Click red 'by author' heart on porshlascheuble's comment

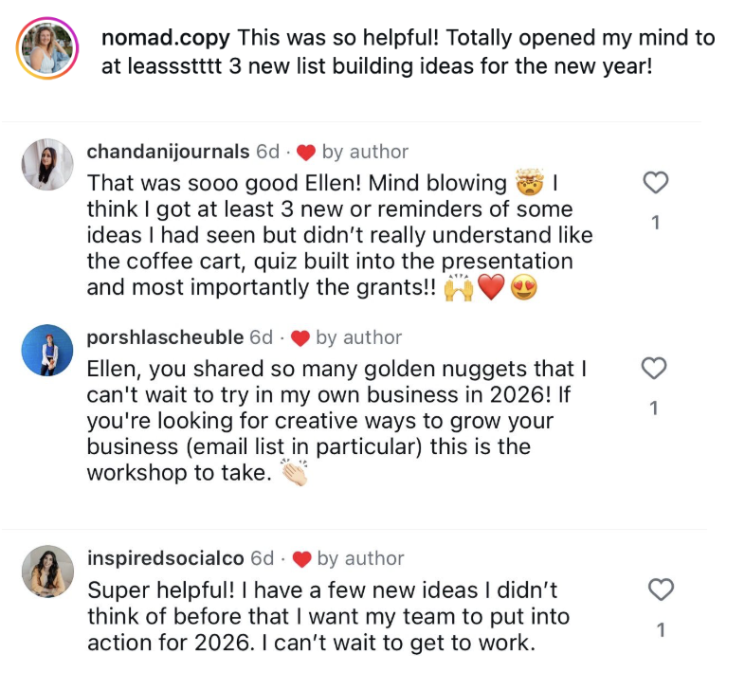point(300,337)
